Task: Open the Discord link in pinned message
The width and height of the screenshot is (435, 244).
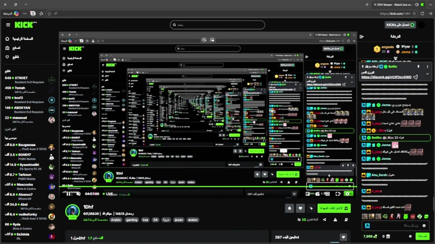Action: click(386, 77)
